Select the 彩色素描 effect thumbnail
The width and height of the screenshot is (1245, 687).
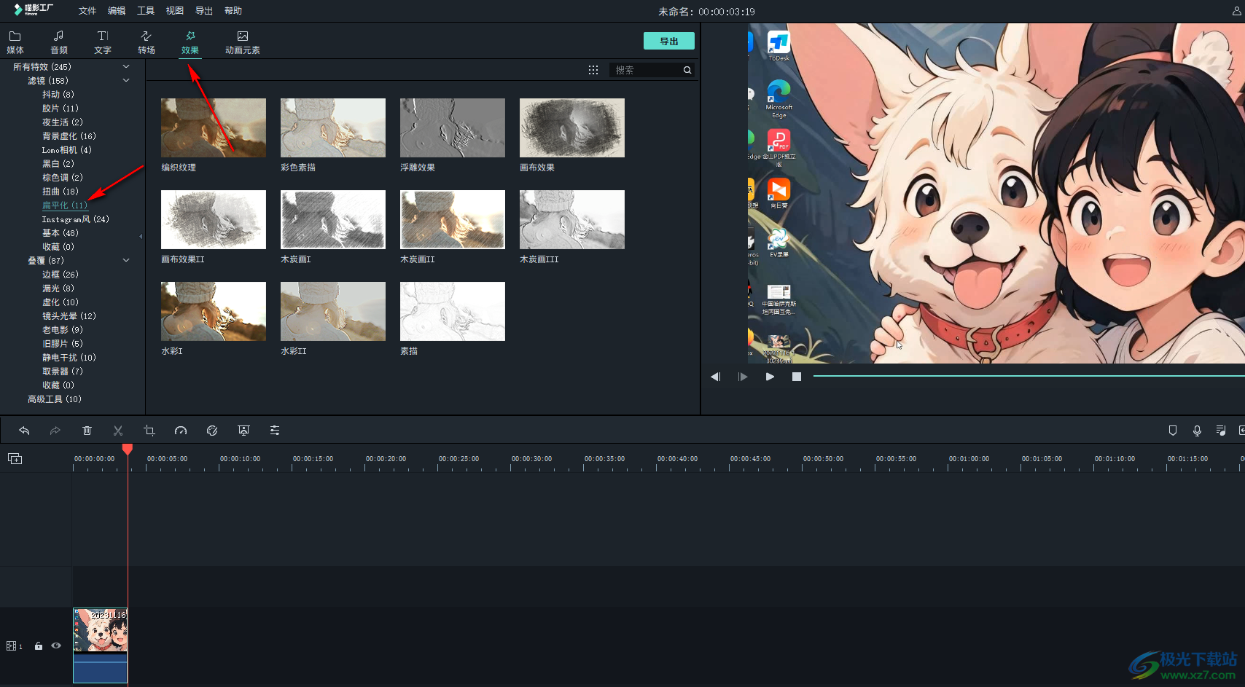[x=333, y=127]
